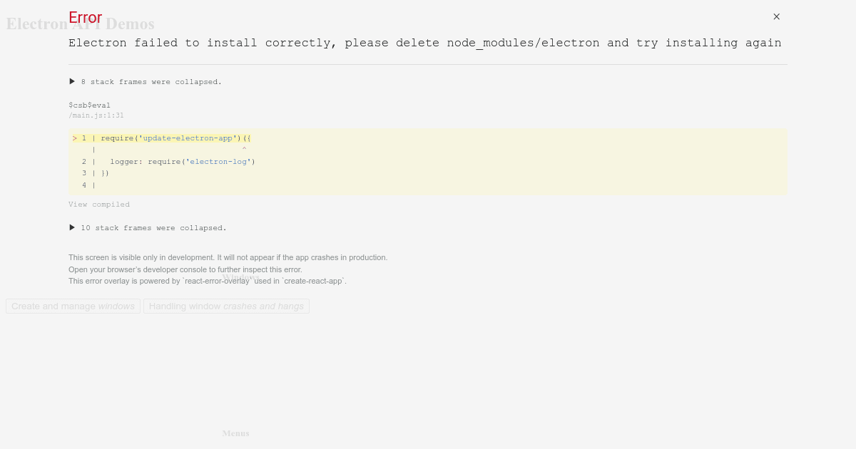Click the Create and manage windows button
Viewport: 856px width, 449px height.
(73, 306)
